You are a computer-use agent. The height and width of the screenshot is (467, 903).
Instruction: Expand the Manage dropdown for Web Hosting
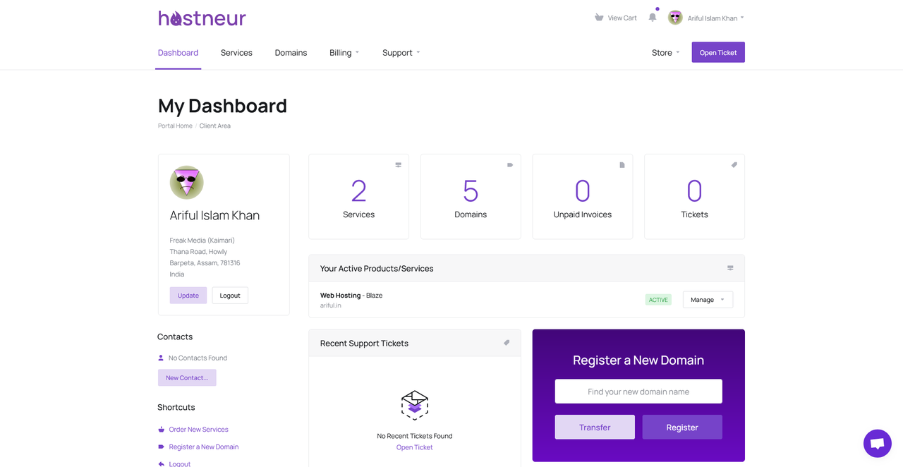(708, 300)
